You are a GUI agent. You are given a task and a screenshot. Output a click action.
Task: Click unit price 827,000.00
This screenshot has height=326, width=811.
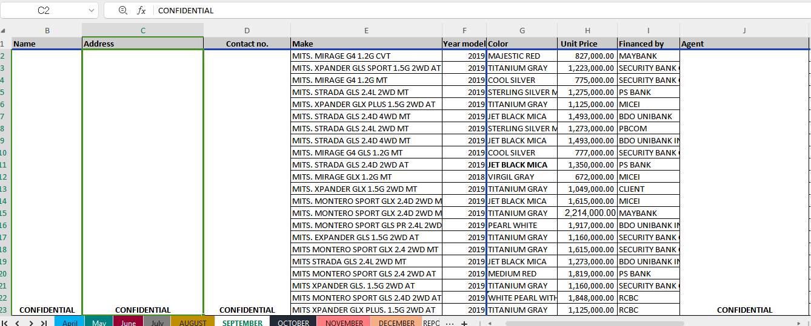tap(588, 56)
